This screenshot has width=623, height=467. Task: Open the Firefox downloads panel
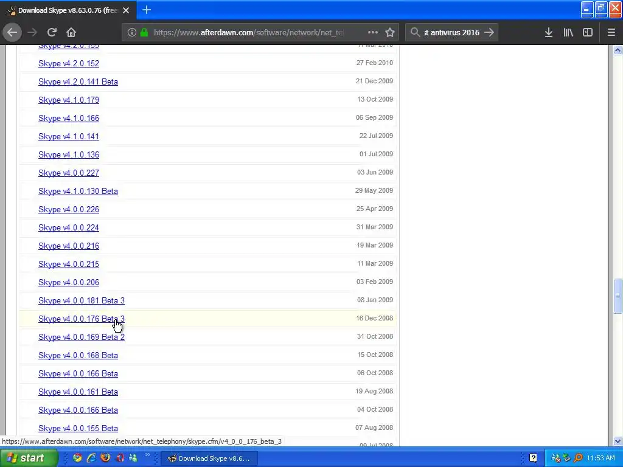(549, 32)
